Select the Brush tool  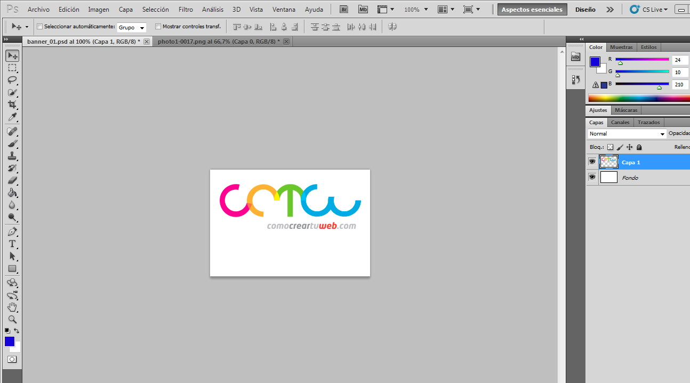pos(12,143)
